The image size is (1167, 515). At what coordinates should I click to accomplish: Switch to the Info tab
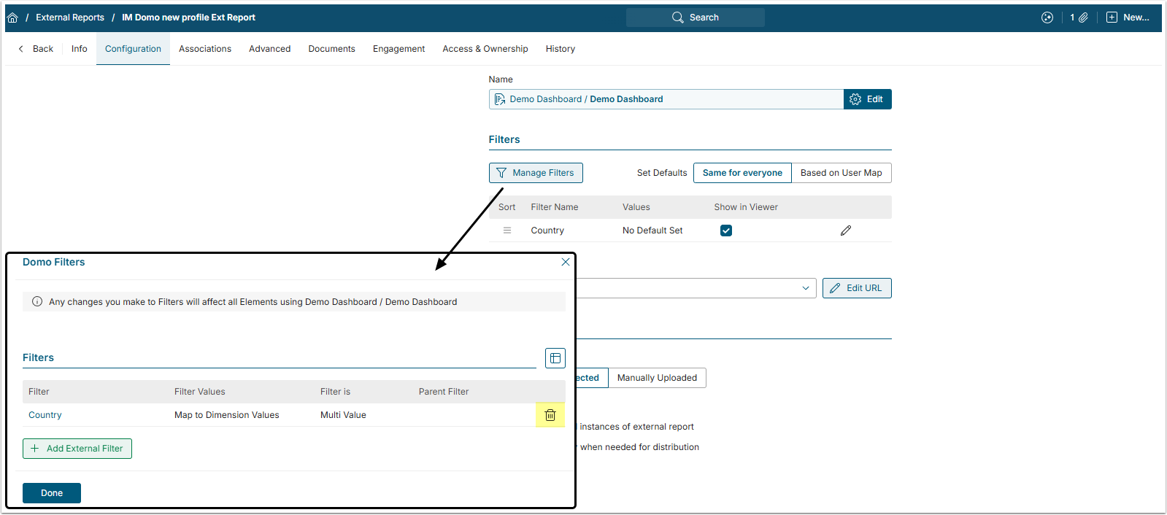(x=80, y=49)
